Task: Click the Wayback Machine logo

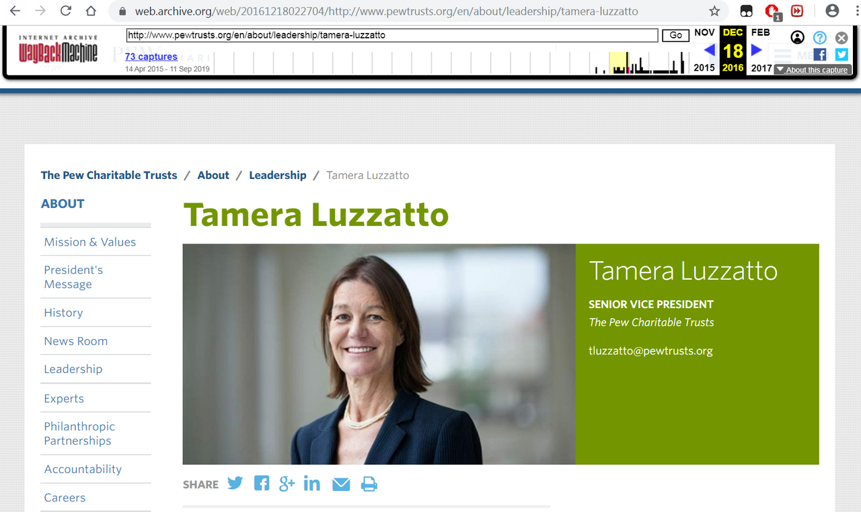Action: click(x=58, y=50)
